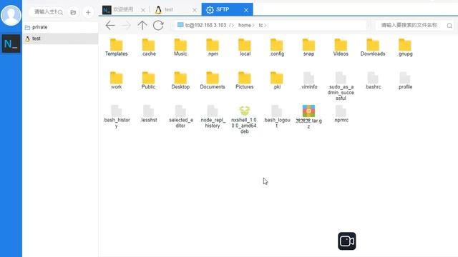The height and width of the screenshot is (257, 458).
Task: Select the tar.gz archive file
Action: 308,117
